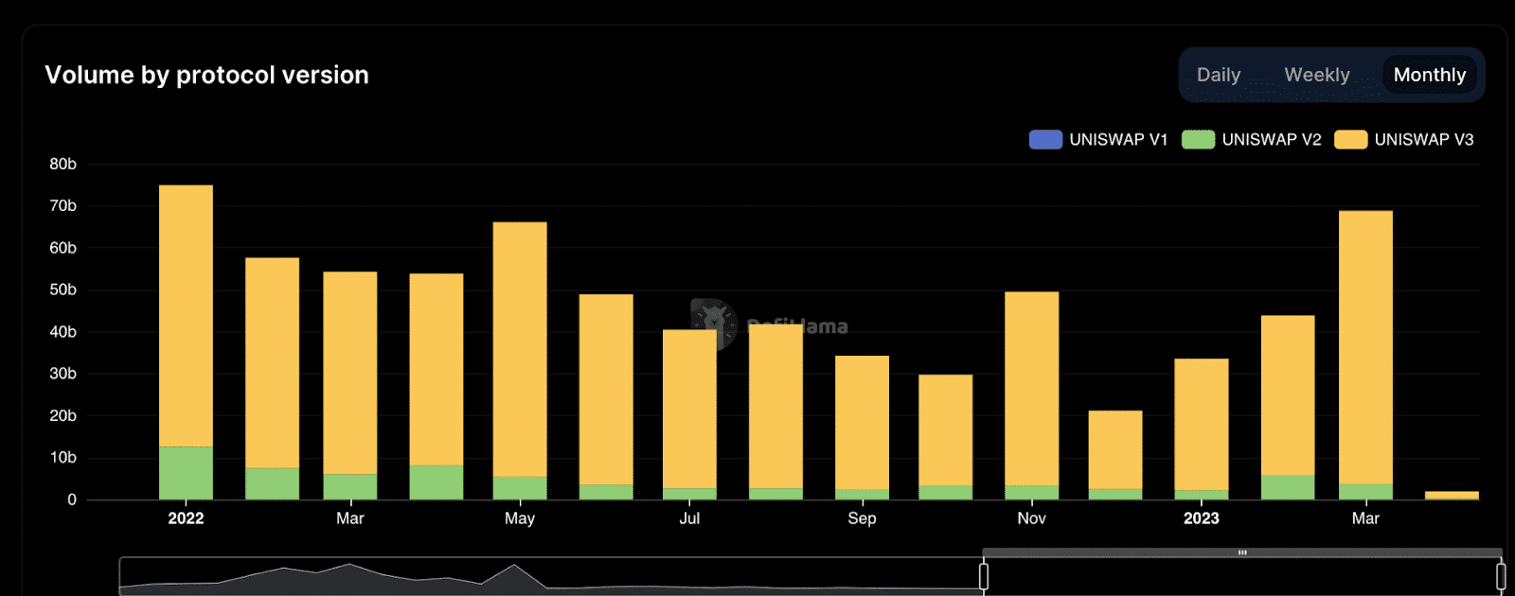Click the DefiLlama watermark logo icon
Screen dimensions: 1515x596
(x=714, y=324)
